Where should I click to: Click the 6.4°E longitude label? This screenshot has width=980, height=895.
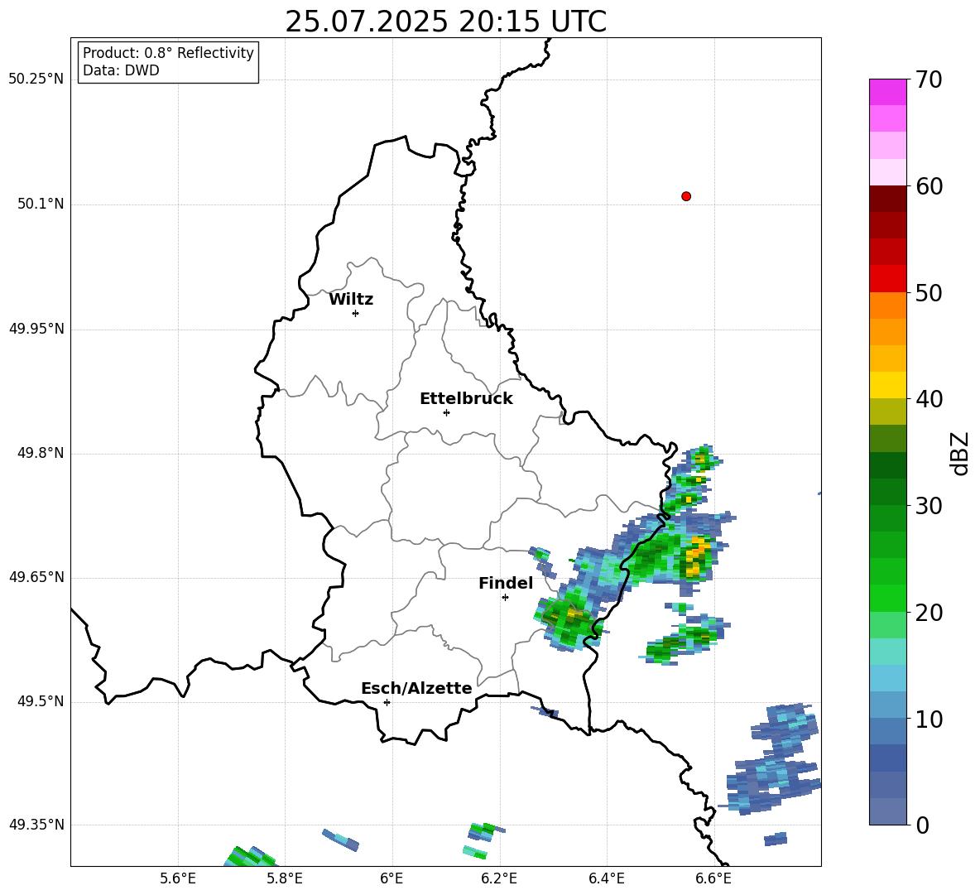(606, 879)
